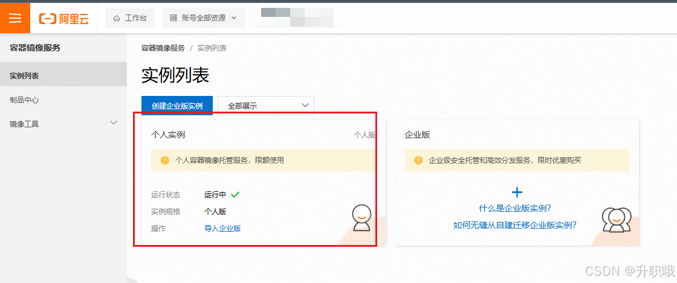Click the 实例列表 page heading
Viewport: 677px width, 283px height.
pyautogui.click(x=175, y=75)
